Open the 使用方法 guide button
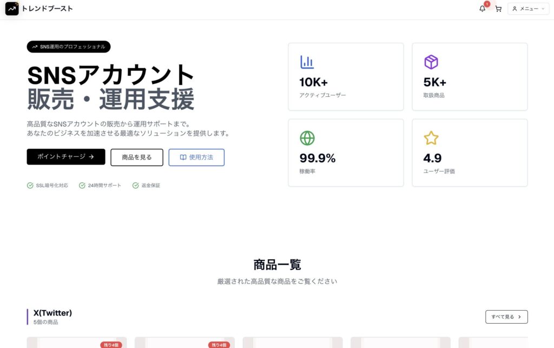This screenshot has width=554, height=348. [196, 157]
